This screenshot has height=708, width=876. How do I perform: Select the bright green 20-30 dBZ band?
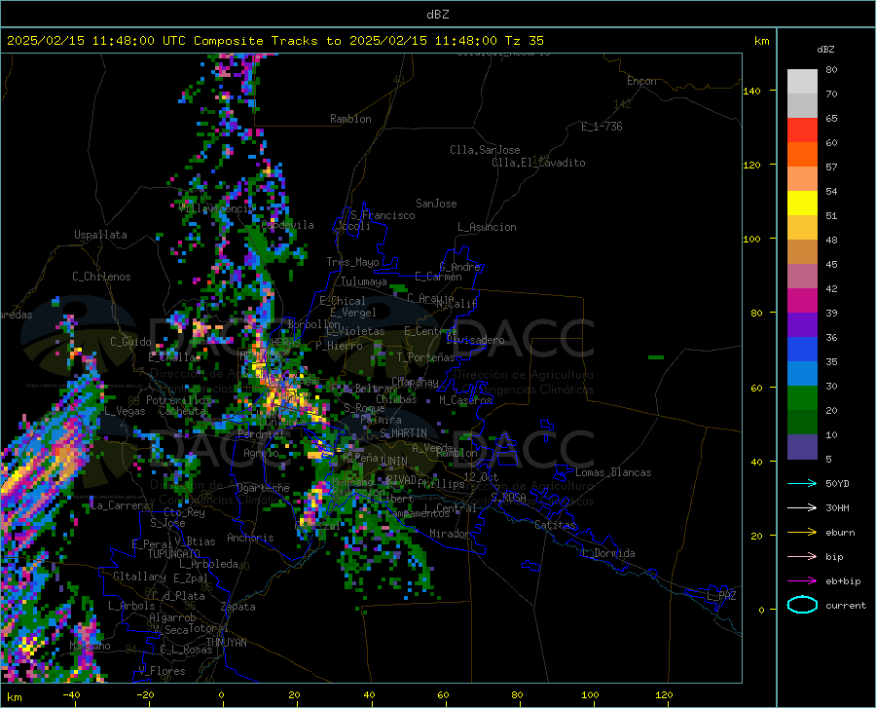click(802, 398)
